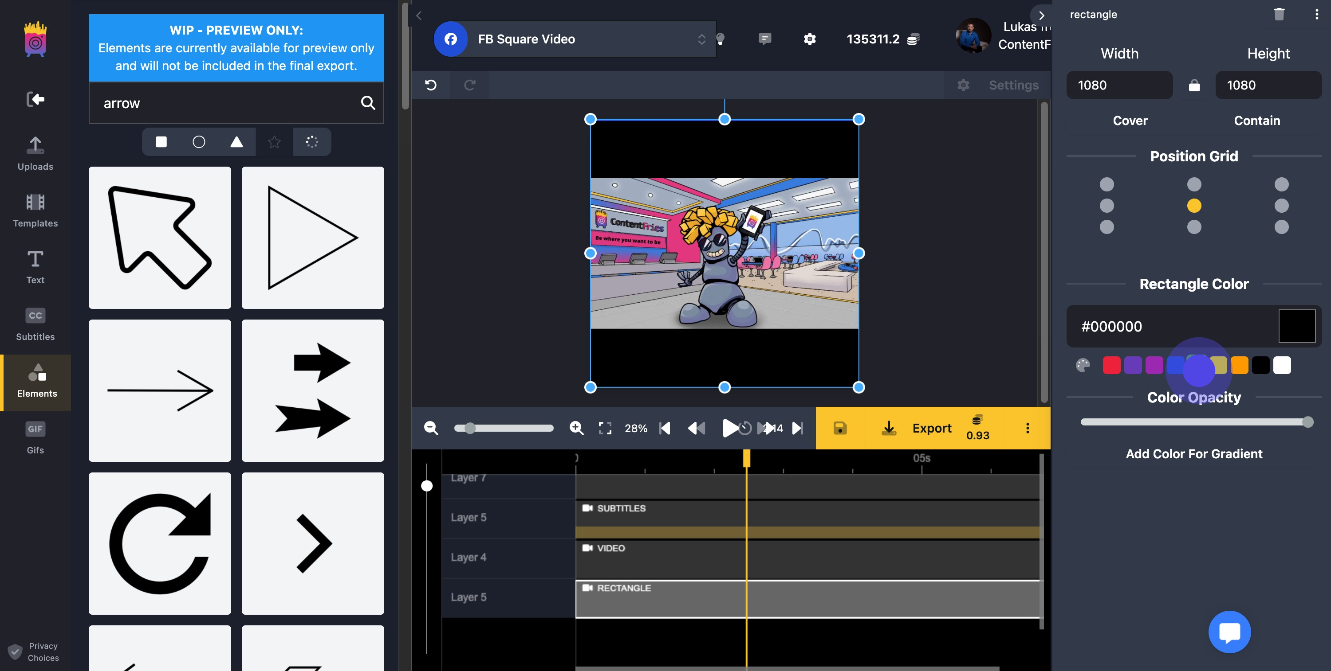
Task: Open the live chat support bubble
Action: coord(1229,632)
